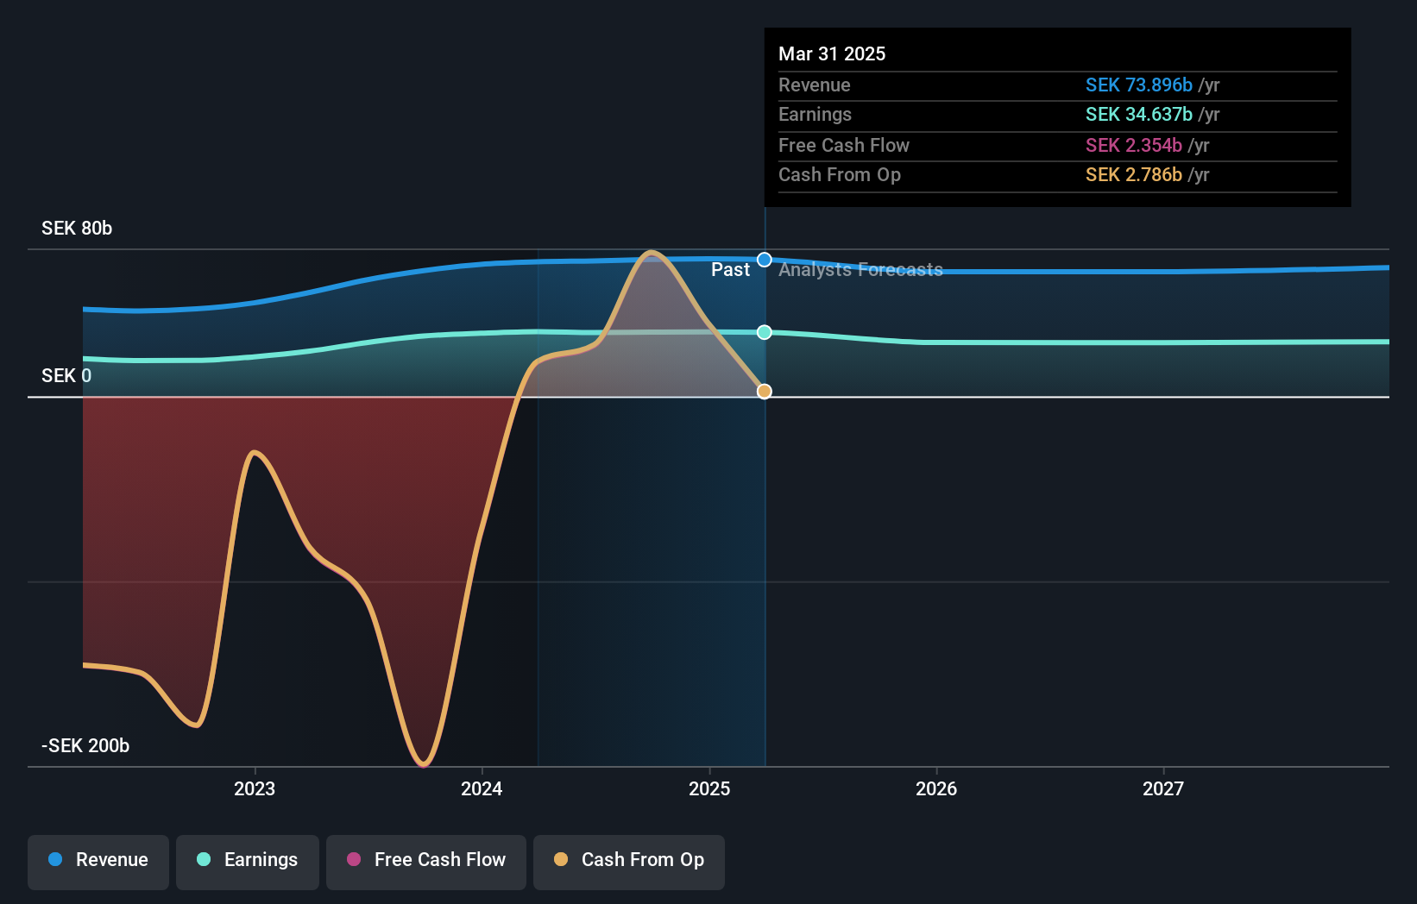Click the SEK 2.786b cash from op value
This screenshot has width=1417, height=904.
click(x=1134, y=174)
